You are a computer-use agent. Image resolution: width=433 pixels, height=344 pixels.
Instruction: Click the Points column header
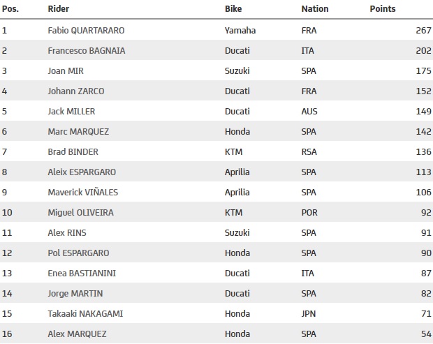pos(383,9)
